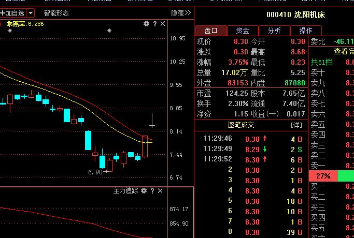Select the trade row with volume 39 B
This screenshot has width=354, height=238.
tap(251, 232)
